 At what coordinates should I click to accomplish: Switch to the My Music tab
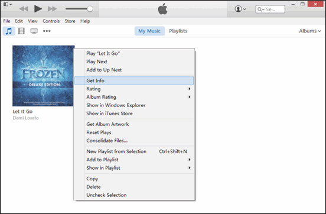tap(149, 31)
